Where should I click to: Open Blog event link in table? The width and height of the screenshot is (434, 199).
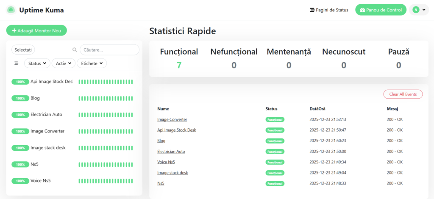(161, 141)
